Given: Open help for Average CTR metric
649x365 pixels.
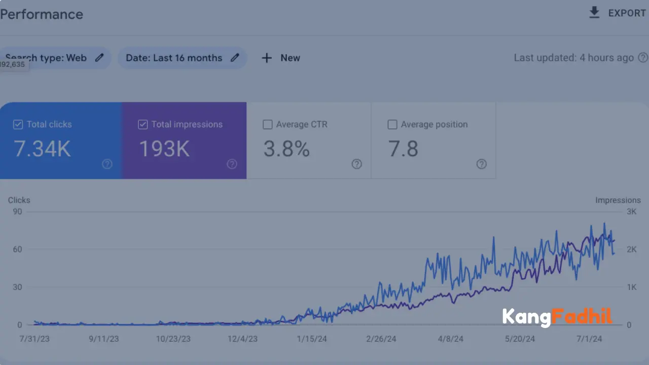Looking at the screenshot, I should (356, 164).
